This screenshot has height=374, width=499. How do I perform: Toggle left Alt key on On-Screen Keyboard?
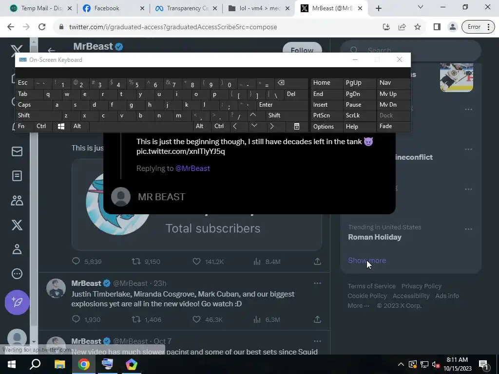(x=80, y=126)
